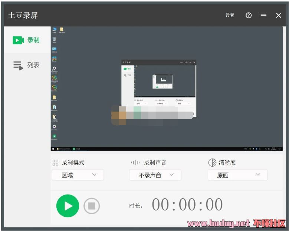Click the pie icon beside 清晰度
Image resolution: width=289 pixels, height=231 pixels.
(x=212, y=163)
